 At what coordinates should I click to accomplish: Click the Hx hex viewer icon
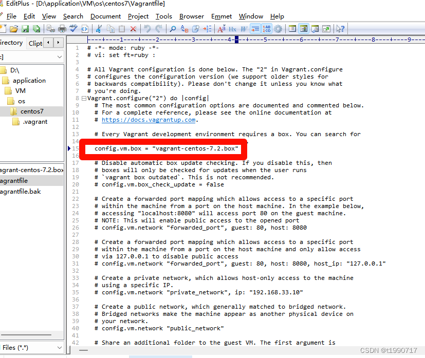[x=233, y=29]
